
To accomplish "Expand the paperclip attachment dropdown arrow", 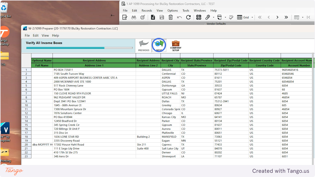I will pos(214,17).
